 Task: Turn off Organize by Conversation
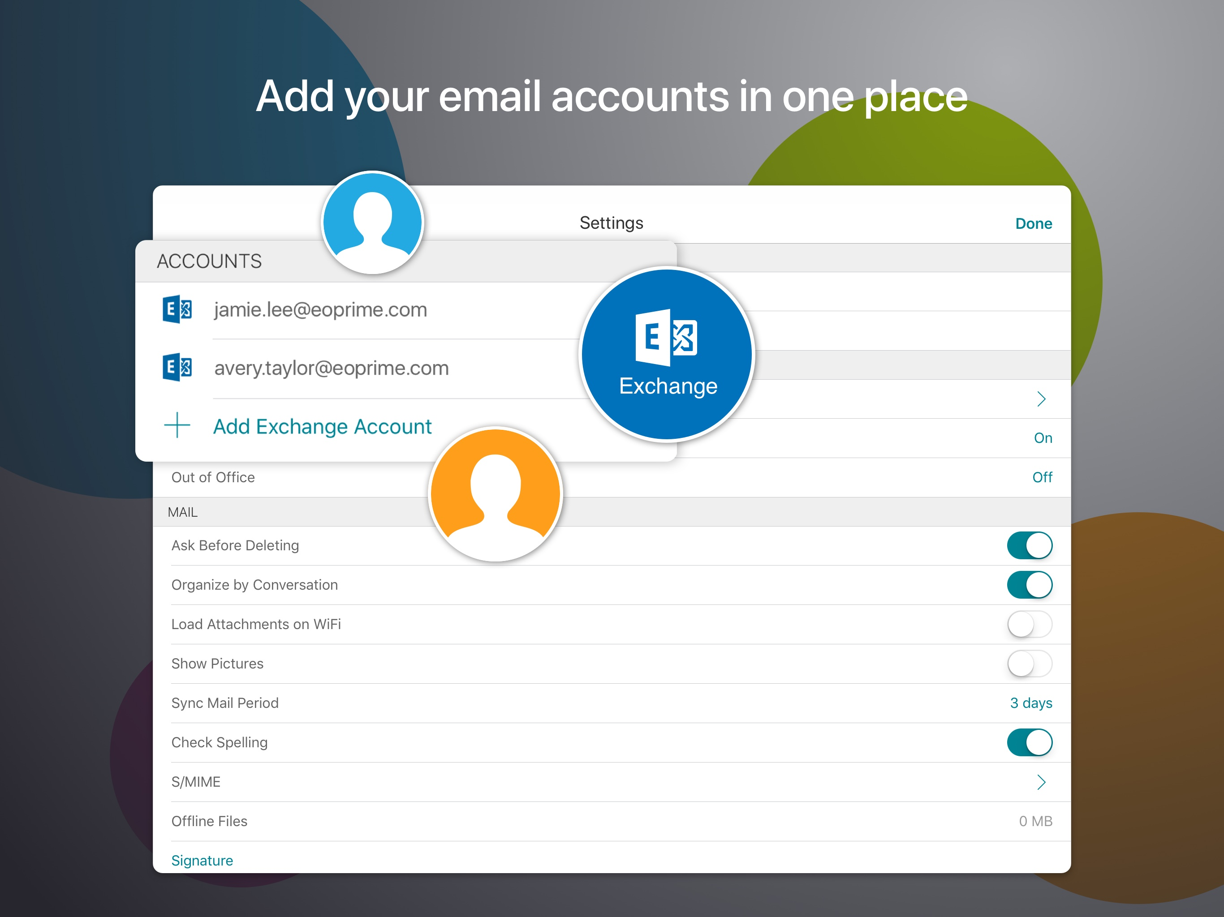[x=1029, y=585]
